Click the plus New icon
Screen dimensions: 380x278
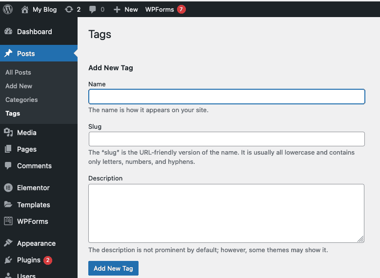click(x=117, y=9)
